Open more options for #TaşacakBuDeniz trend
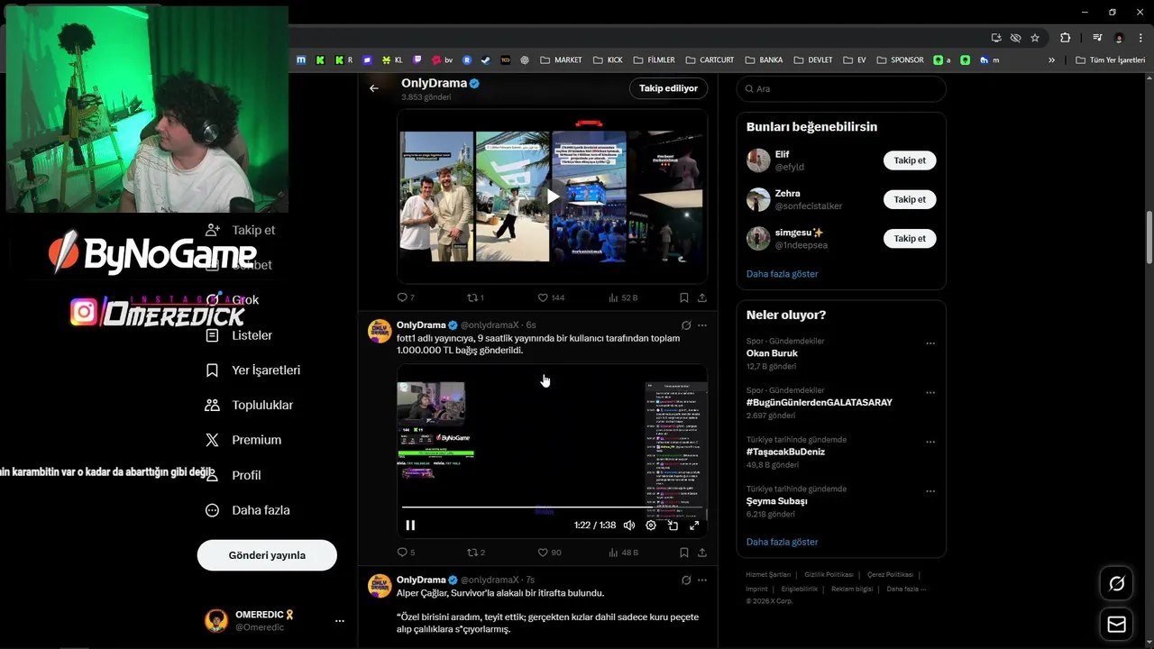 pyautogui.click(x=930, y=443)
